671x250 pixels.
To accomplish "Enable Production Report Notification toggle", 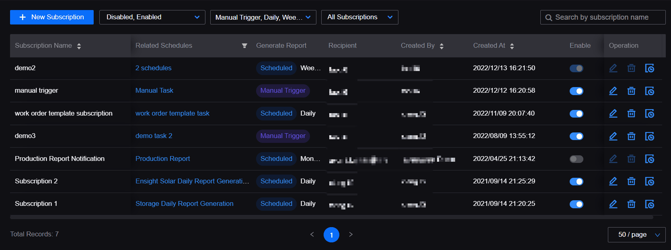I will tap(577, 159).
